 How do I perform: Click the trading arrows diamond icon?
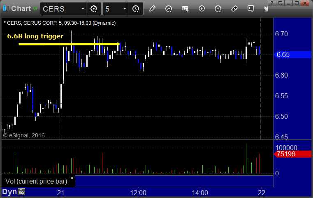point(234,9)
